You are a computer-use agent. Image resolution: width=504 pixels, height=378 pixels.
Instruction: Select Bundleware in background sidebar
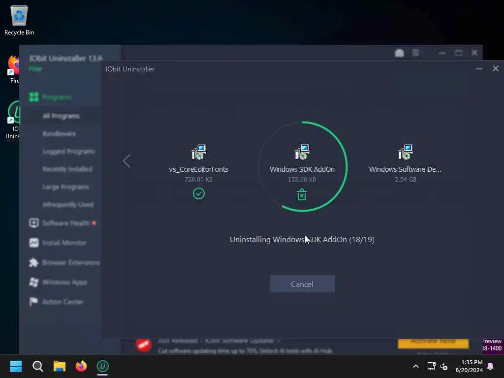coord(59,134)
